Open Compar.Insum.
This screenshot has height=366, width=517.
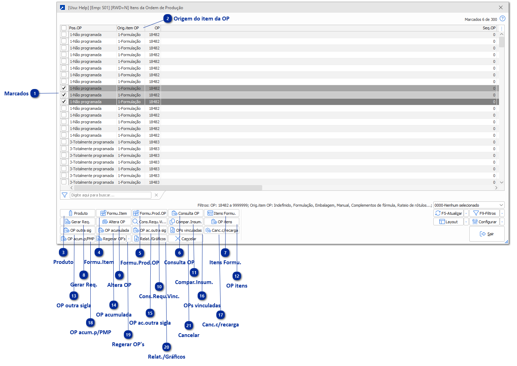186,222
